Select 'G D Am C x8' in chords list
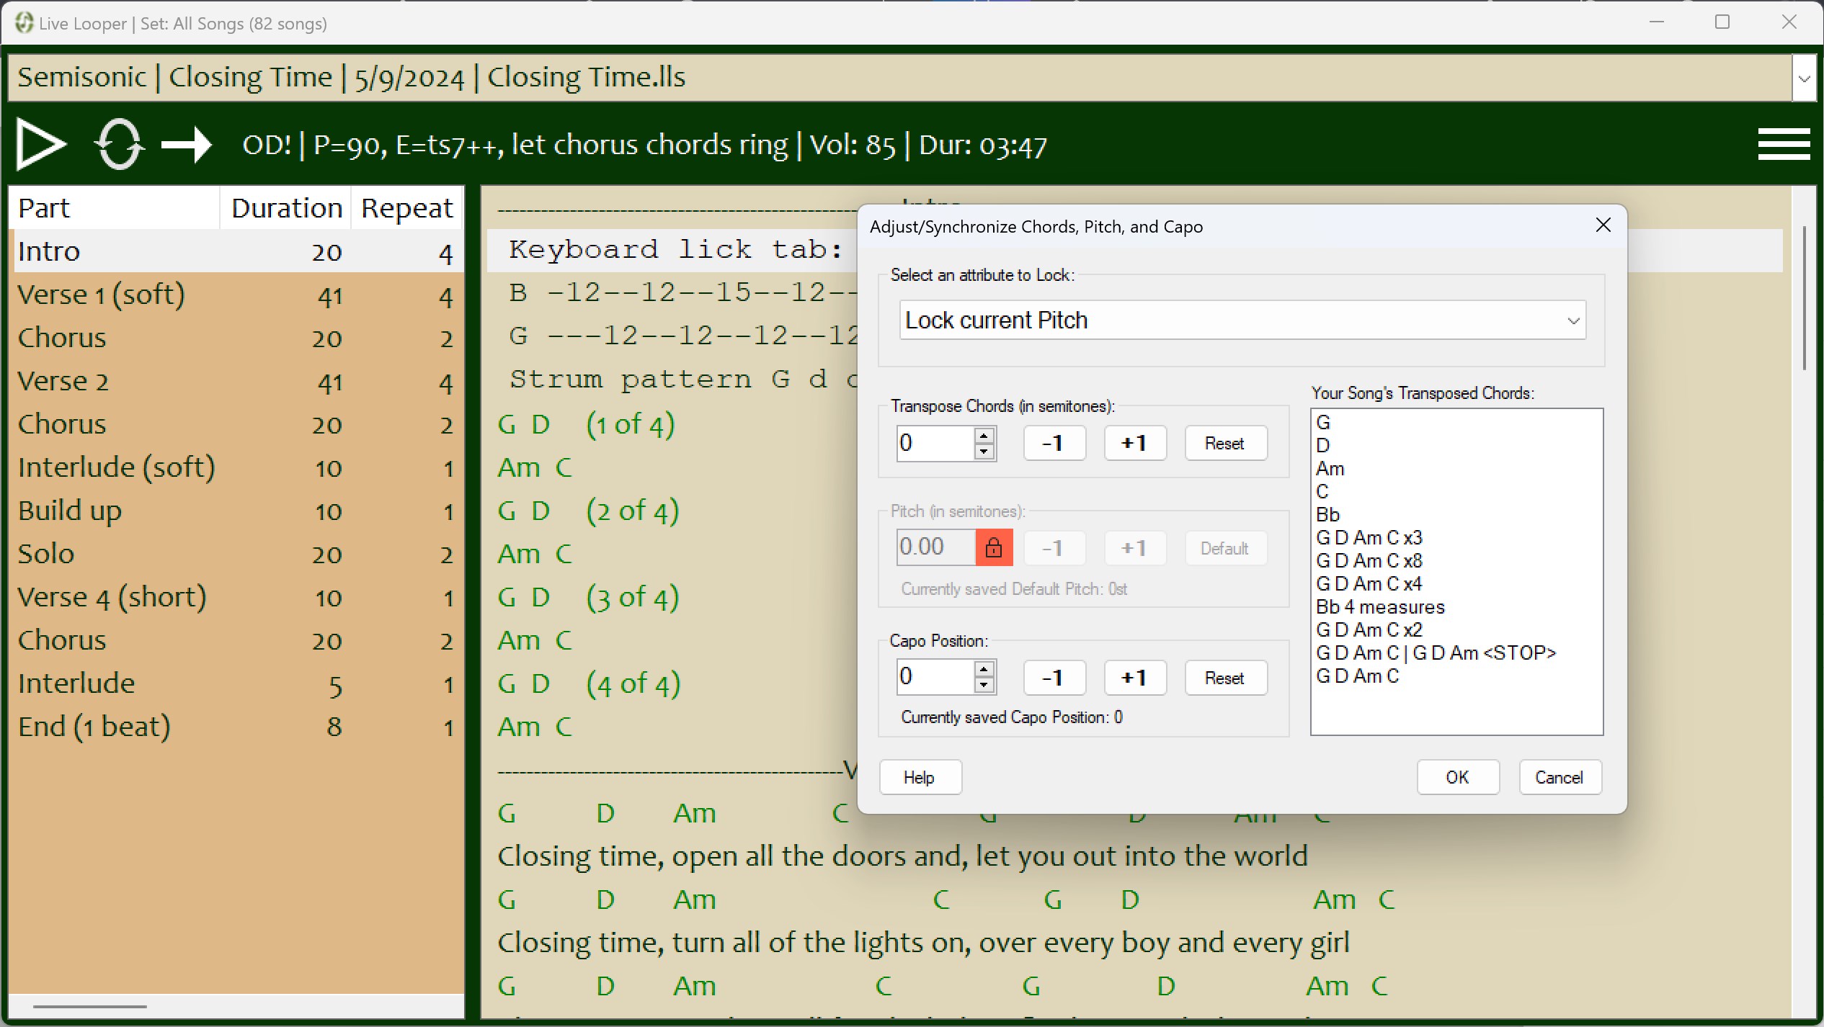 click(1369, 560)
